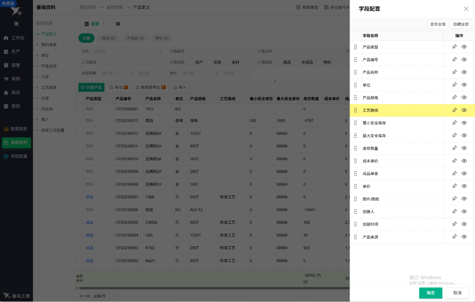Image resolution: width=475 pixels, height=302 pixels.
Task: Toggle visibility of 产品类型 field
Action: point(464,47)
